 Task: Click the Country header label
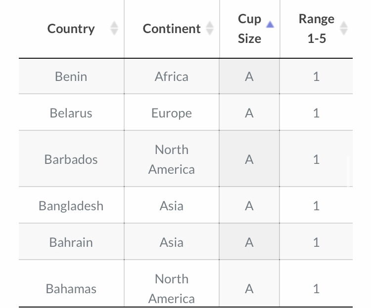[71, 29]
